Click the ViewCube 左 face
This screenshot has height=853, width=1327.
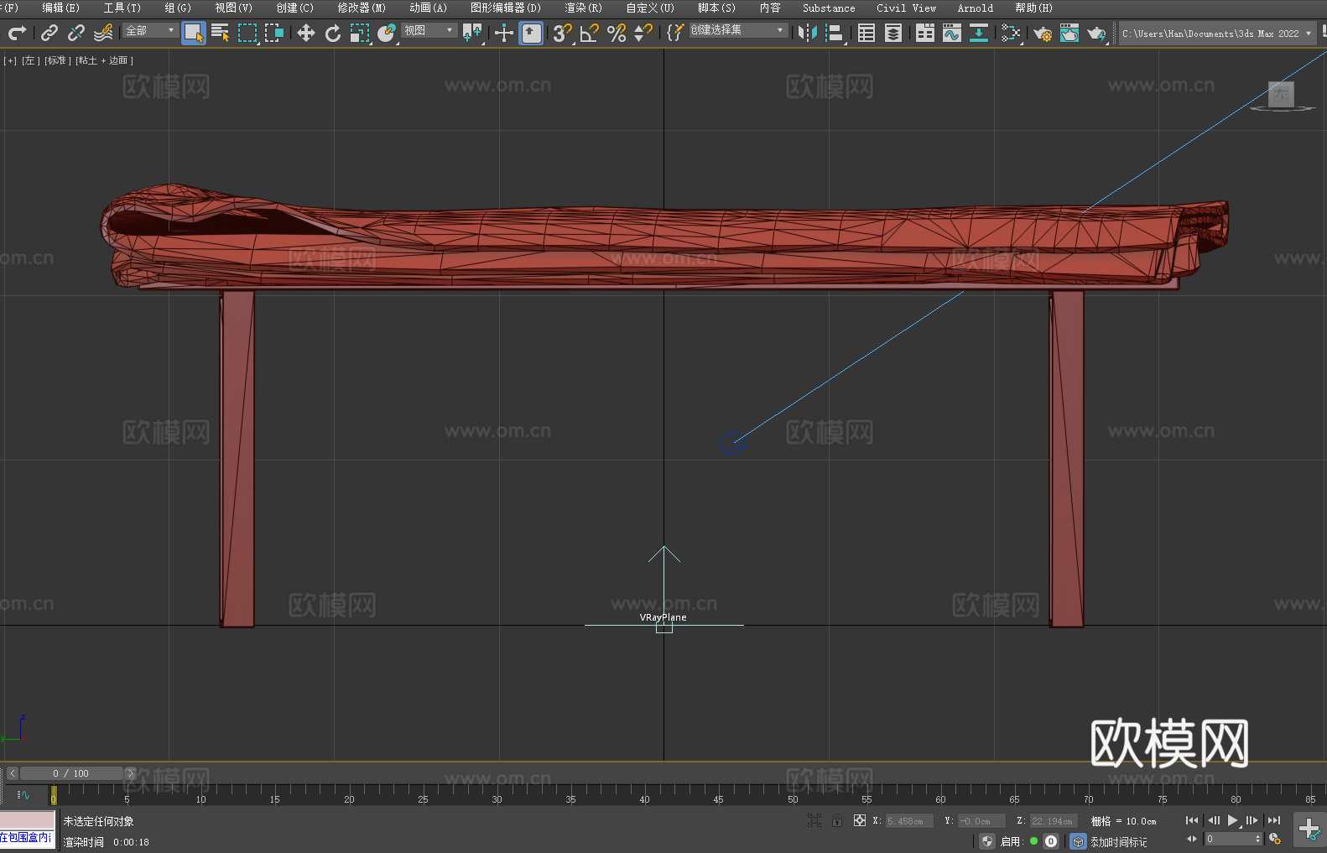(1281, 95)
